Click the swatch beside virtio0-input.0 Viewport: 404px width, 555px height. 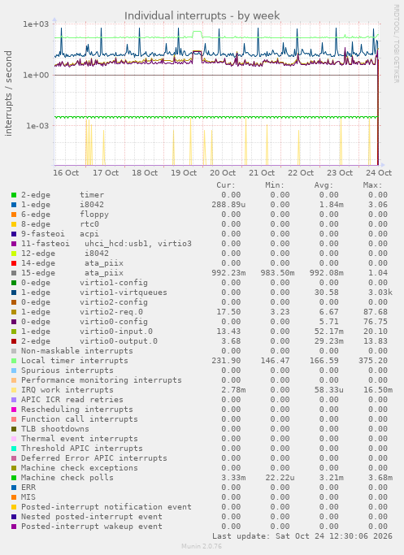pyautogui.click(x=14, y=332)
